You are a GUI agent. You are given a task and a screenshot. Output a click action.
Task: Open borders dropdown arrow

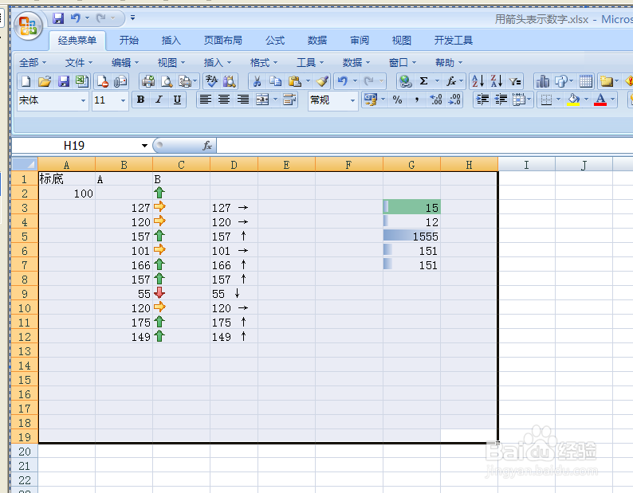pyautogui.click(x=559, y=100)
